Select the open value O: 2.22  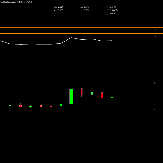click(x=58, y=7)
